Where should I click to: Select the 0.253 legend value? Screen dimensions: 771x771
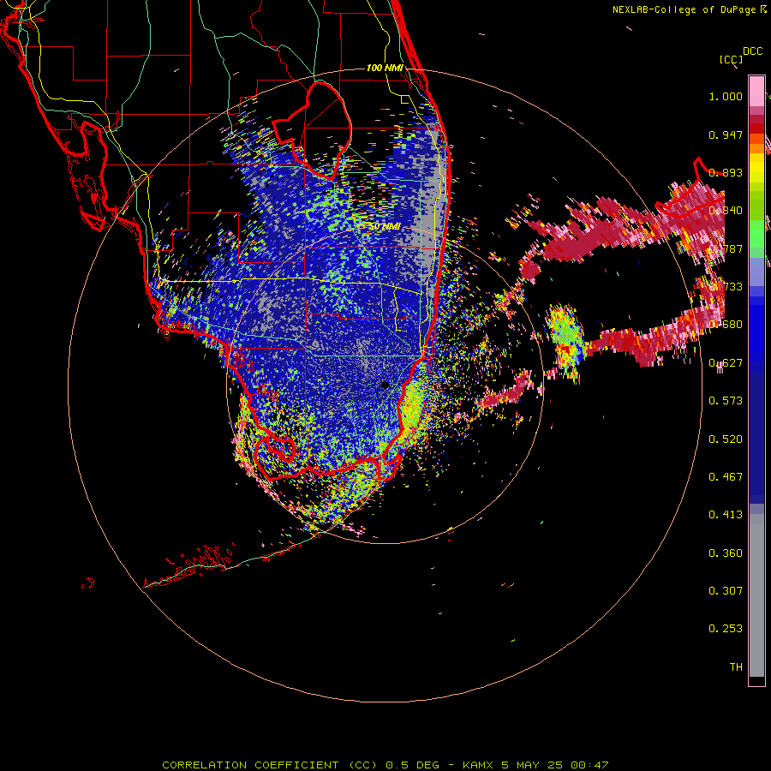coord(726,629)
